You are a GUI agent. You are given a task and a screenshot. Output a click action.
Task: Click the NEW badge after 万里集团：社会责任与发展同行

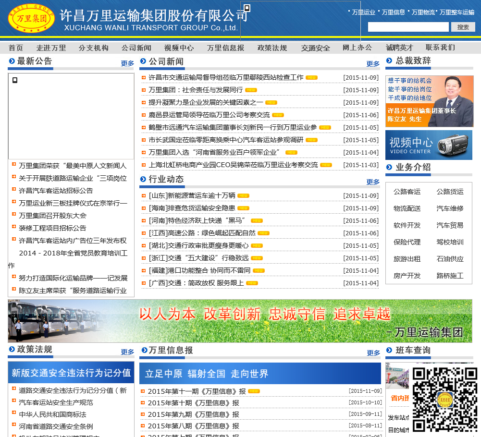coord(251,90)
